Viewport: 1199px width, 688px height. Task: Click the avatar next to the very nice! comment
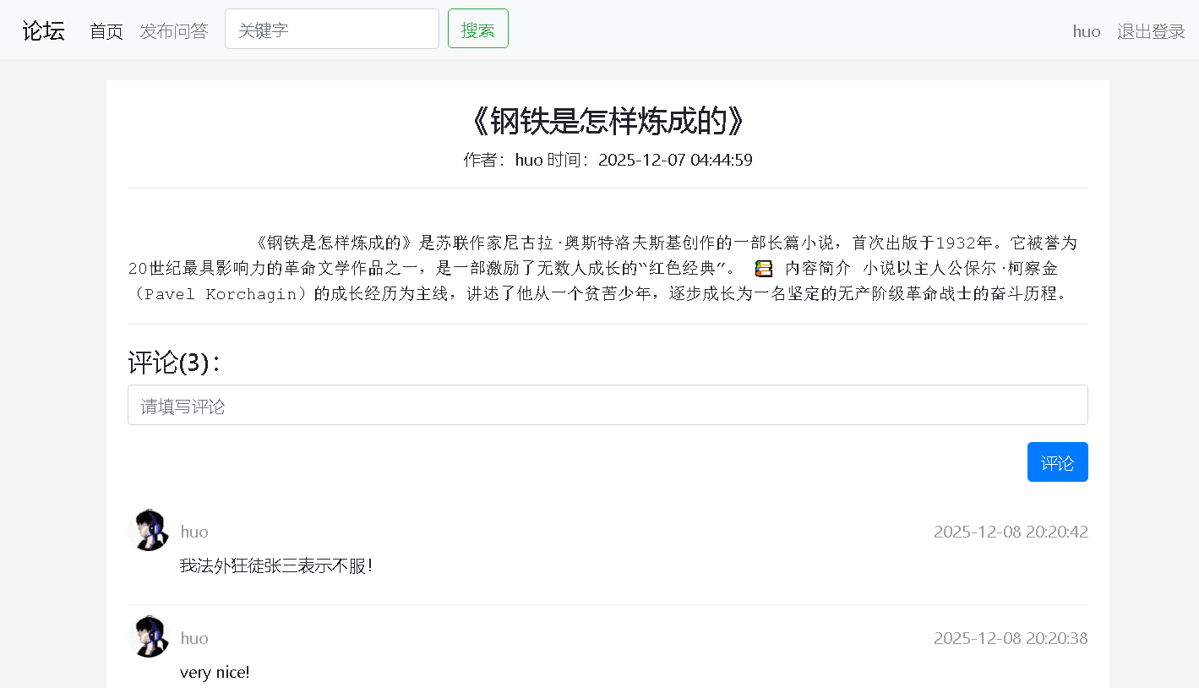click(149, 636)
